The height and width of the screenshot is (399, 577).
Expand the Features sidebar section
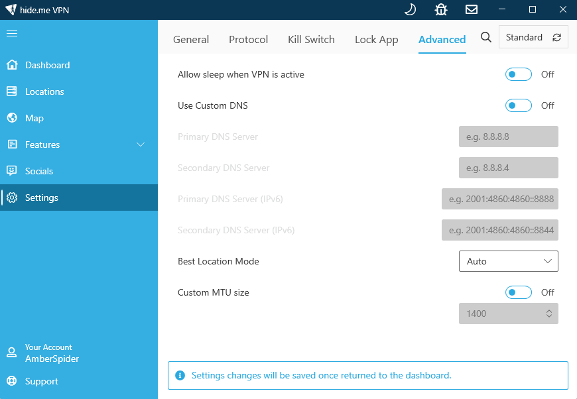click(x=140, y=144)
